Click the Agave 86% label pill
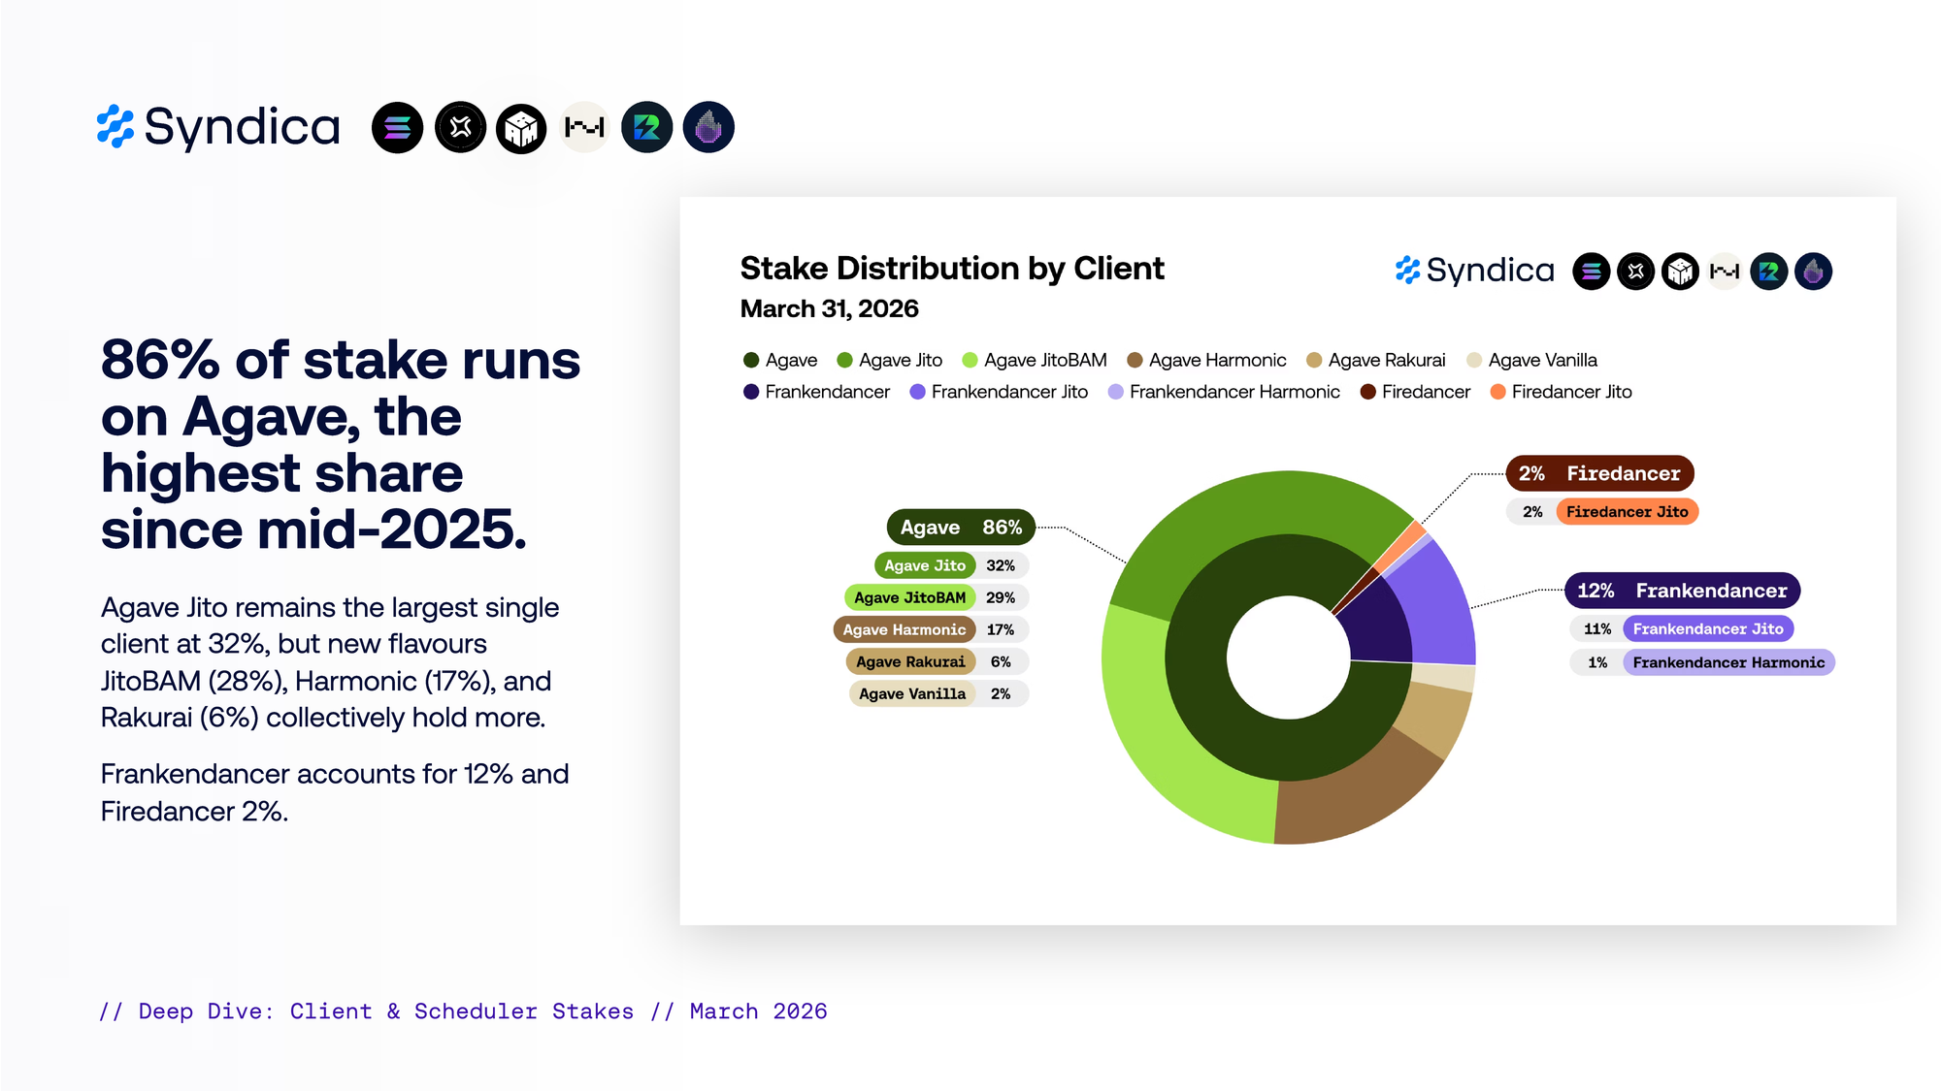The height and width of the screenshot is (1091, 1941). [960, 528]
